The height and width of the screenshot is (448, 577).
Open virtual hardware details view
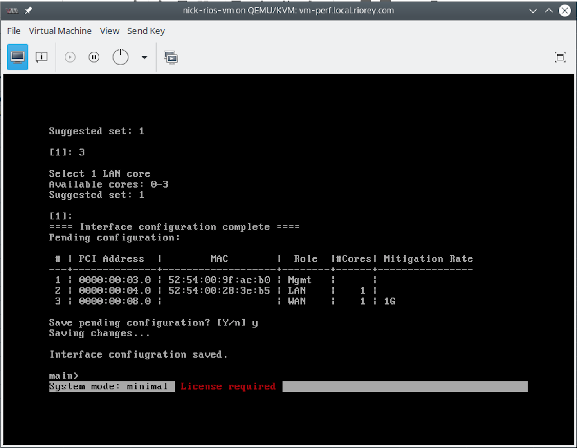click(x=41, y=57)
